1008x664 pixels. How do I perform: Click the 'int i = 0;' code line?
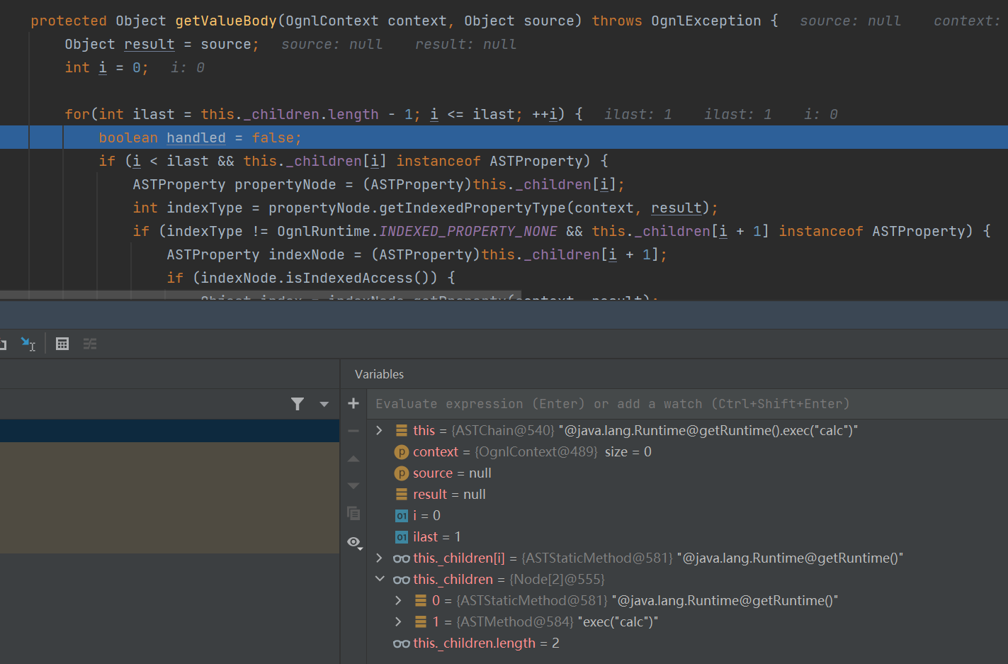pyautogui.click(x=106, y=67)
